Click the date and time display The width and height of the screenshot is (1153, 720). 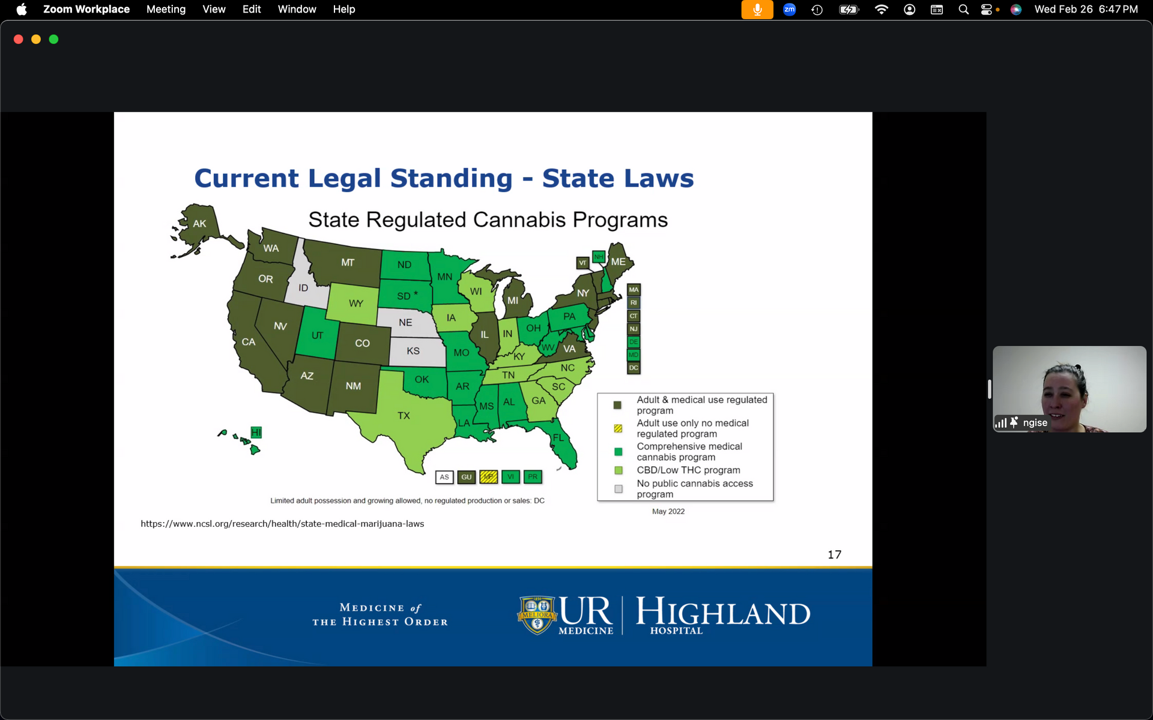pos(1086,10)
